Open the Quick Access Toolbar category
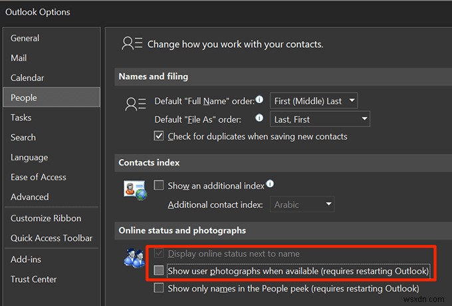Image resolution: width=452 pixels, height=306 pixels. [51, 238]
